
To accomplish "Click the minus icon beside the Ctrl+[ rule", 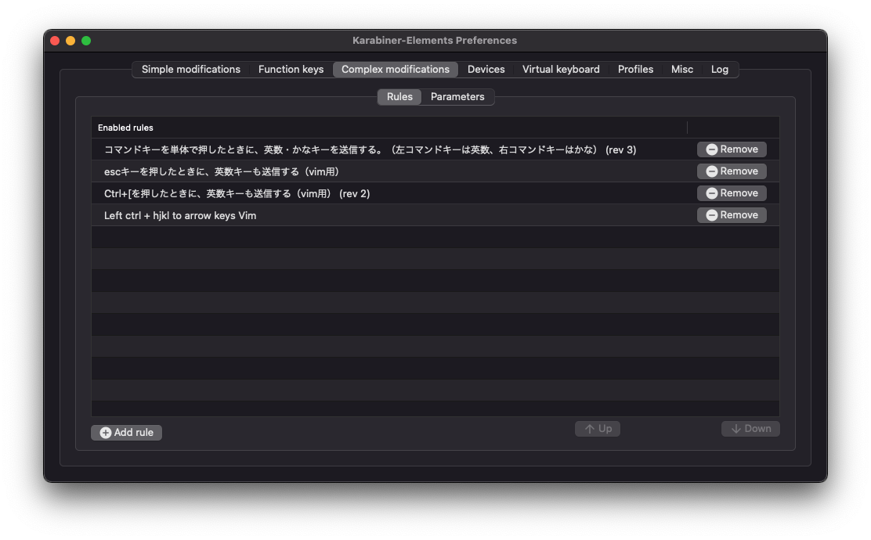I will [x=711, y=193].
